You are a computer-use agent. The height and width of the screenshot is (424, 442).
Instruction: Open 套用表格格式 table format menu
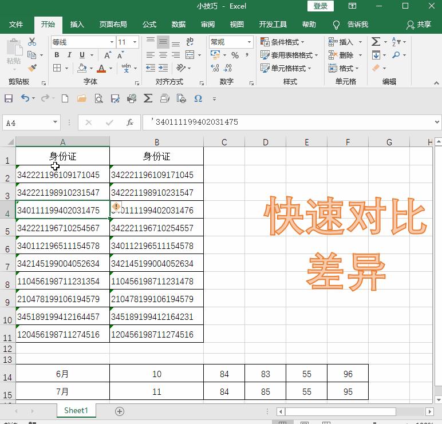[x=289, y=55]
